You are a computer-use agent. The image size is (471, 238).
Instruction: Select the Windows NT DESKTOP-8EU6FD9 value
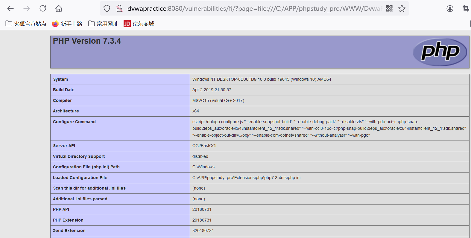[x=262, y=79]
